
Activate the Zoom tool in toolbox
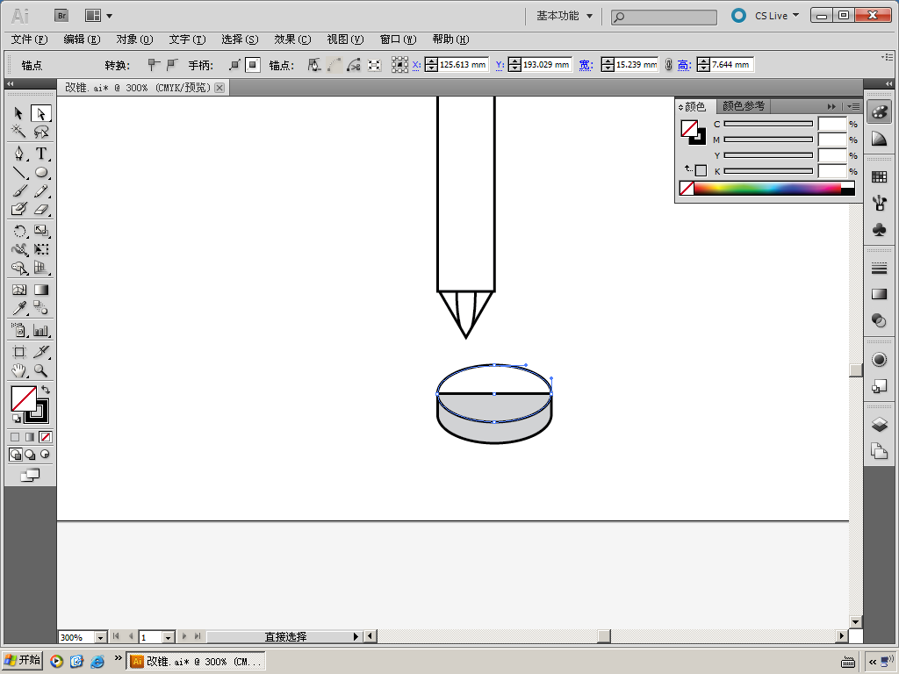41,371
